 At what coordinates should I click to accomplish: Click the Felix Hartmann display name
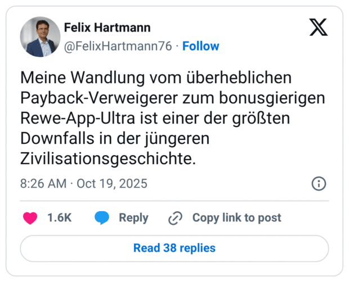107,28
